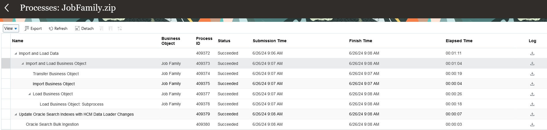Collapse the Load Business Object node
Viewport: 547px width, 130px height.
tap(29, 94)
